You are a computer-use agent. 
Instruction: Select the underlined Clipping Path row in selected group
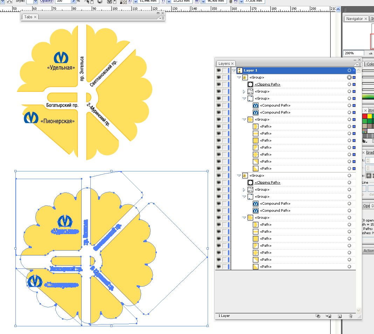268,84
